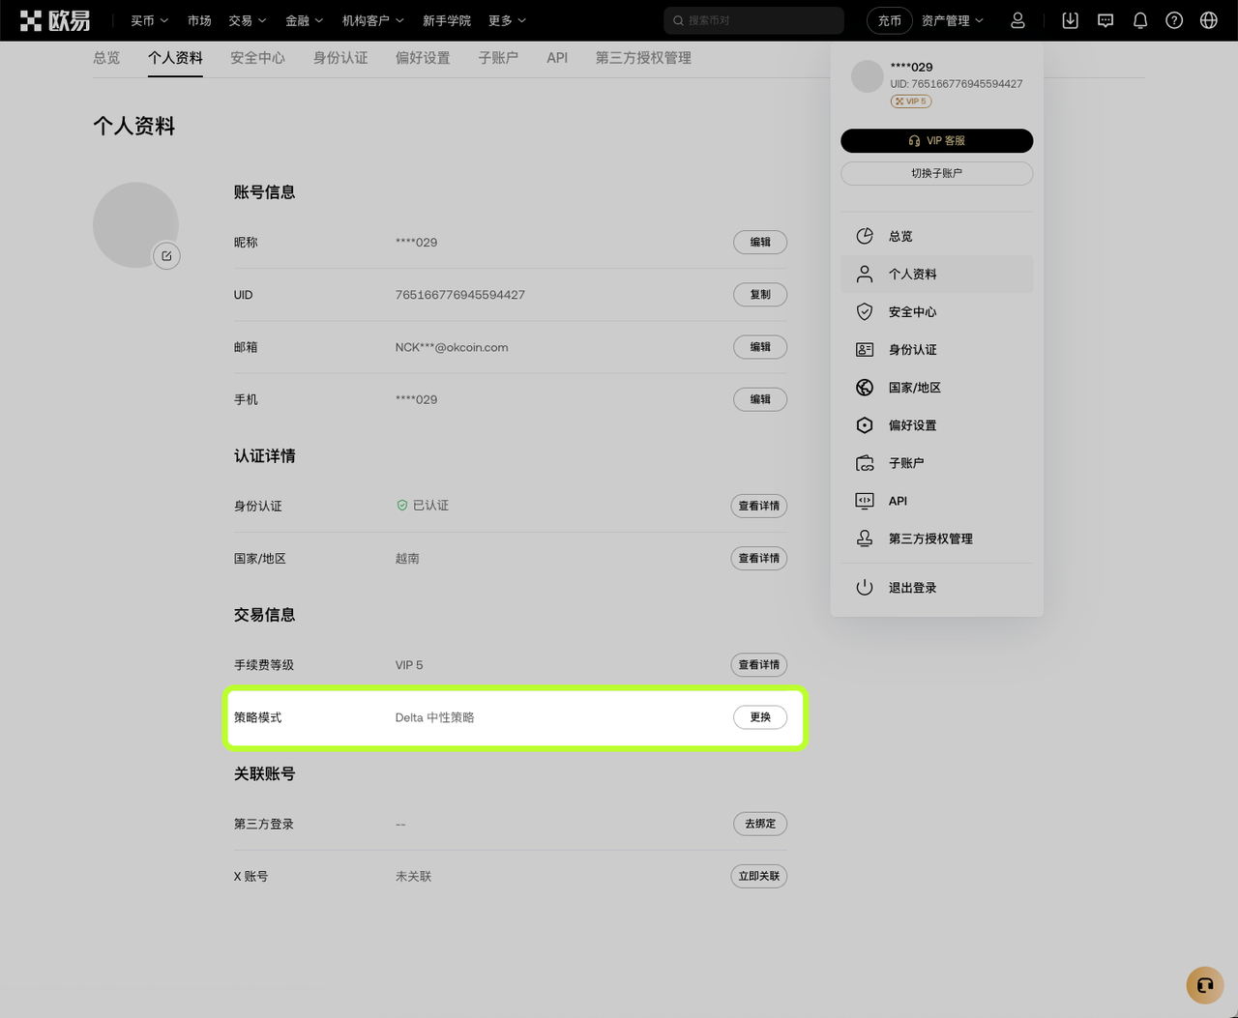Click the avatar edit pencil icon

(x=166, y=256)
